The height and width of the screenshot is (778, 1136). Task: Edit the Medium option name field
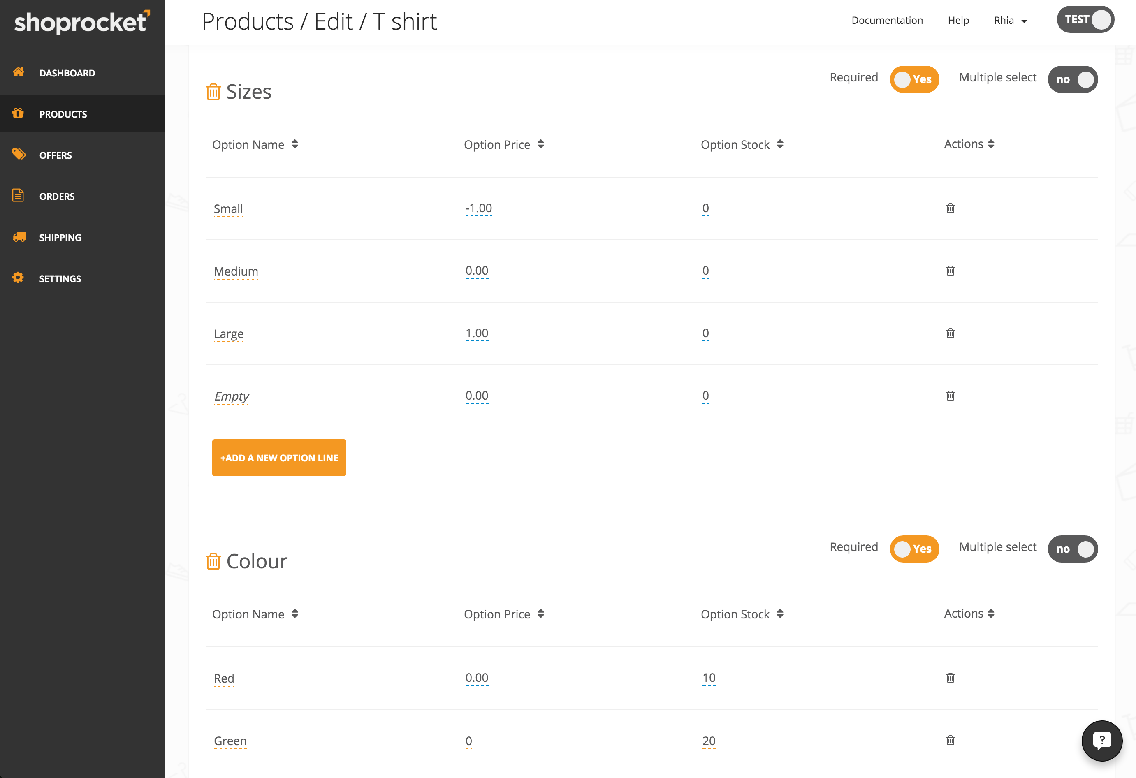236,271
